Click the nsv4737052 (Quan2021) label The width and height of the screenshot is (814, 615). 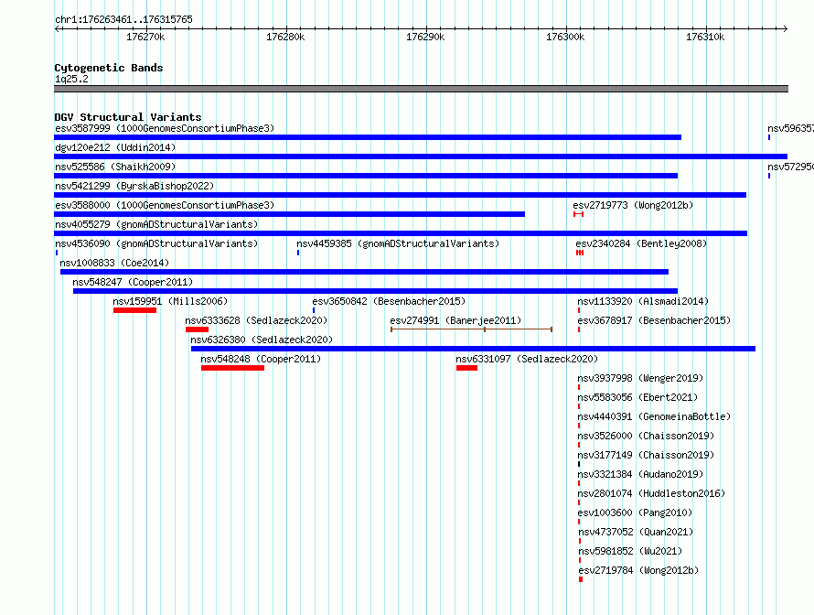[636, 532]
